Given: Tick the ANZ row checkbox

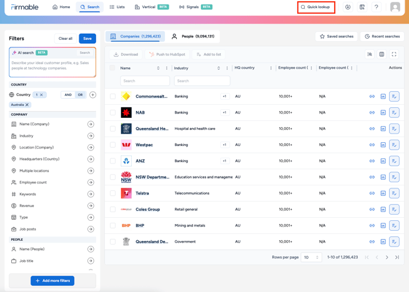Looking at the screenshot, I should (x=112, y=161).
